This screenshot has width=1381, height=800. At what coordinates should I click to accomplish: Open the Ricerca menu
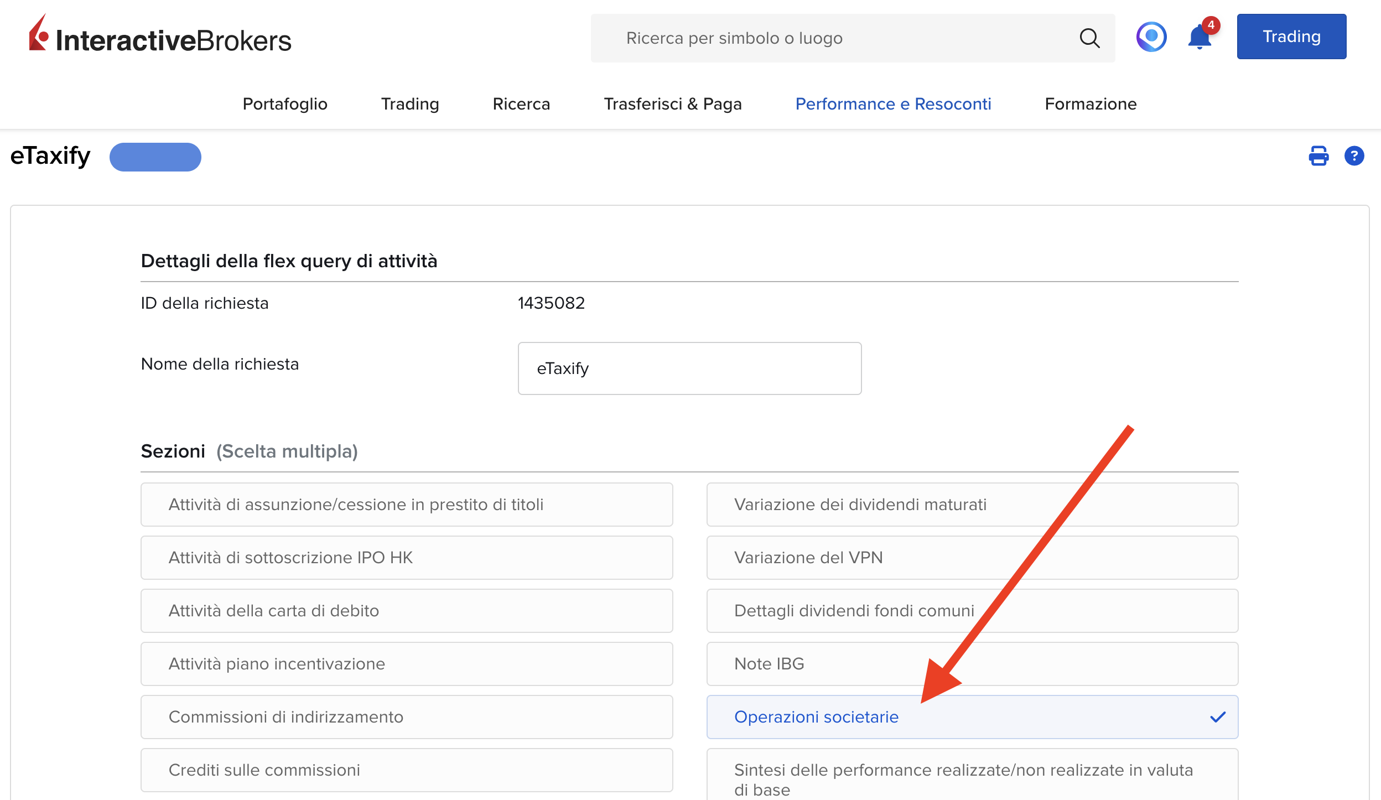pyautogui.click(x=521, y=104)
